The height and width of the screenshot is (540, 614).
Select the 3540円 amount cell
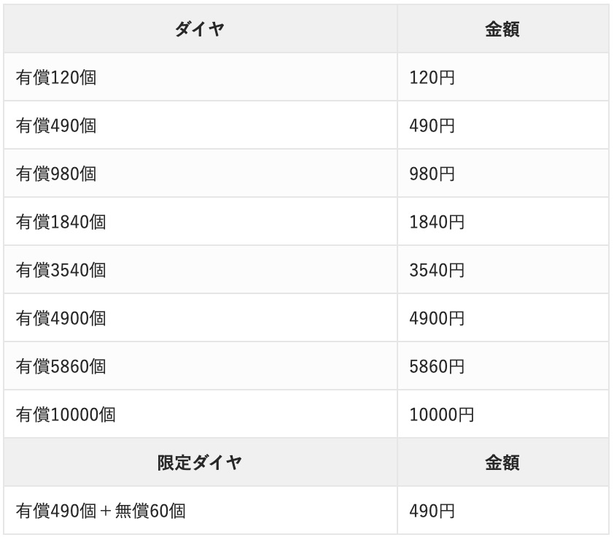pos(437,270)
